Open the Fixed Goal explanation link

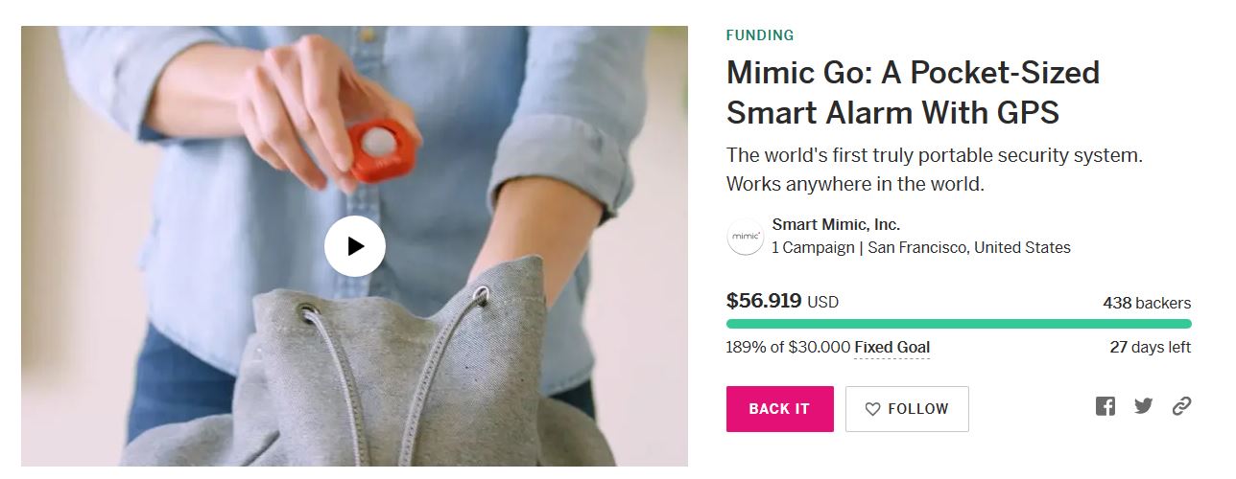coord(891,348)
